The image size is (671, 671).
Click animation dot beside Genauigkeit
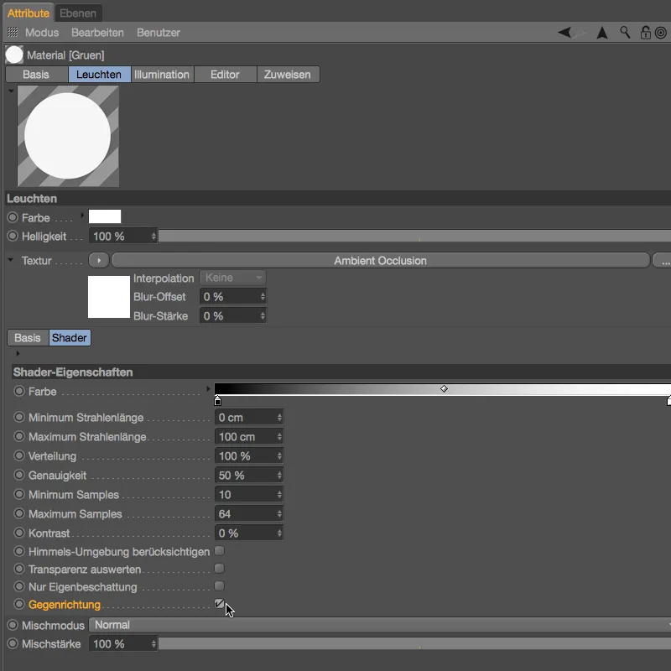click(x=19, y=475)
